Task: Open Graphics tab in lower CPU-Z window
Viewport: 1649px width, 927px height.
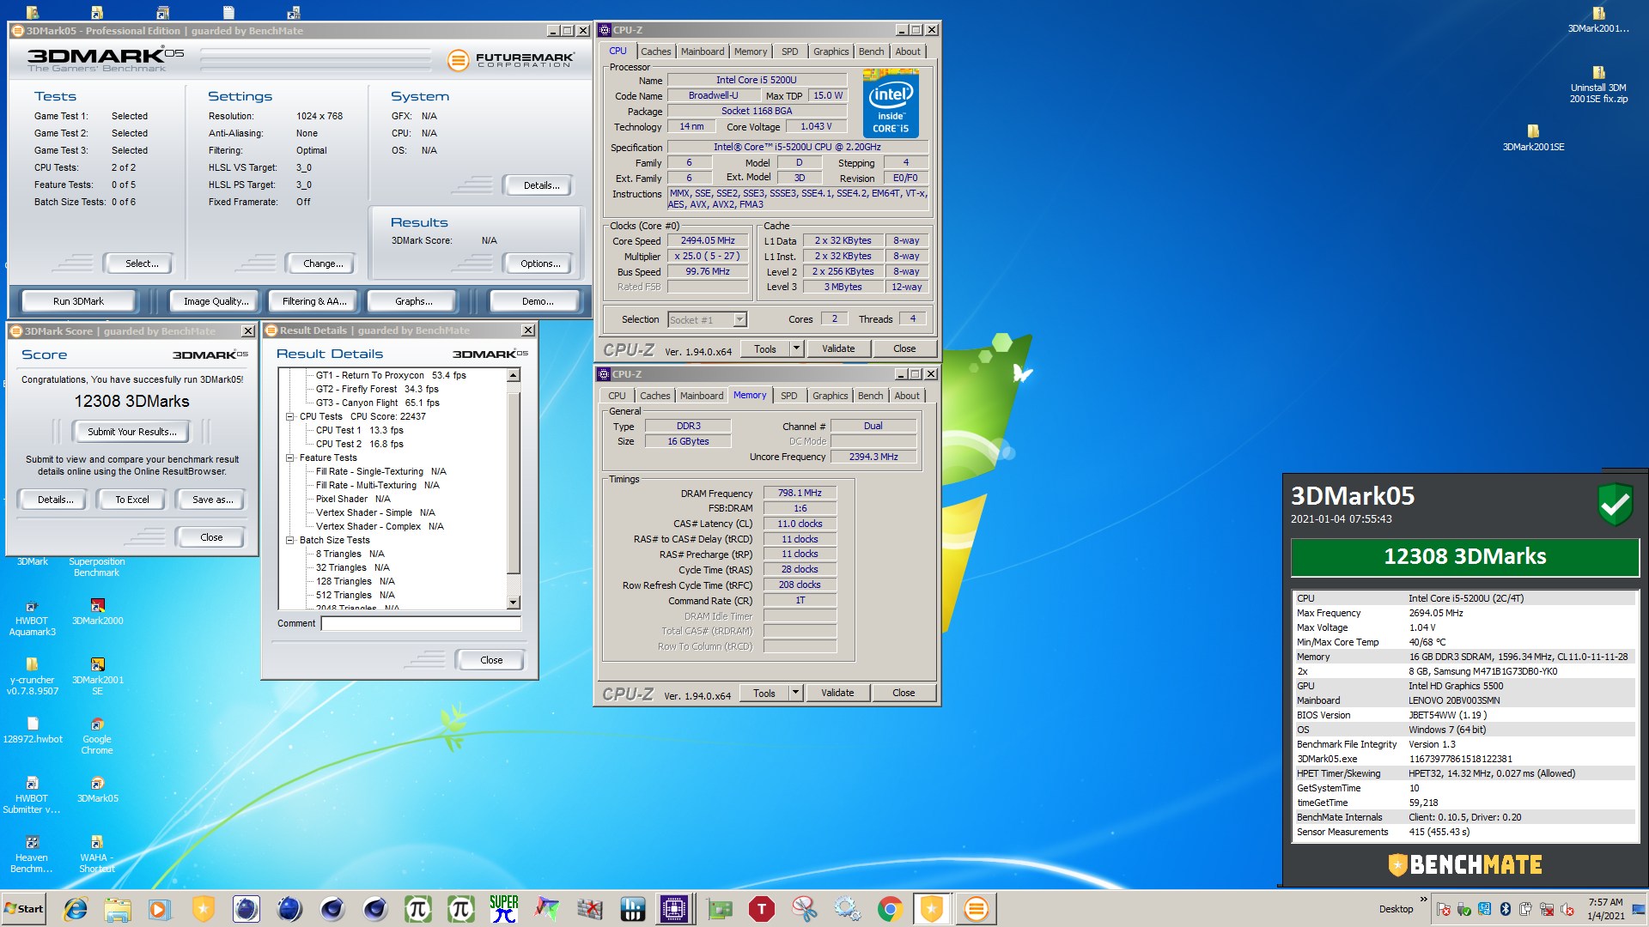Action: pos(830,396)
